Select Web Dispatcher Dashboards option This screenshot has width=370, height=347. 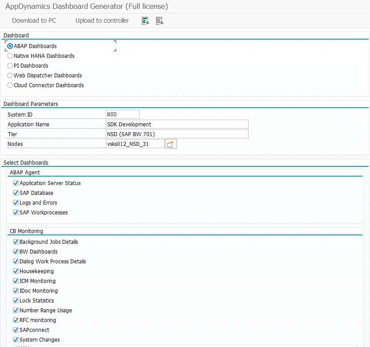coord(10,76)
